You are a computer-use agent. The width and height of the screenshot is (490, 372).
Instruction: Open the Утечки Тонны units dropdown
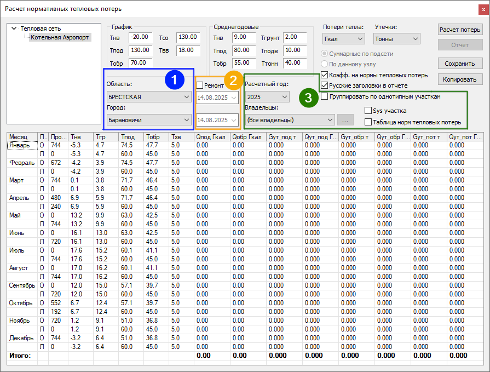pos(397,39)
